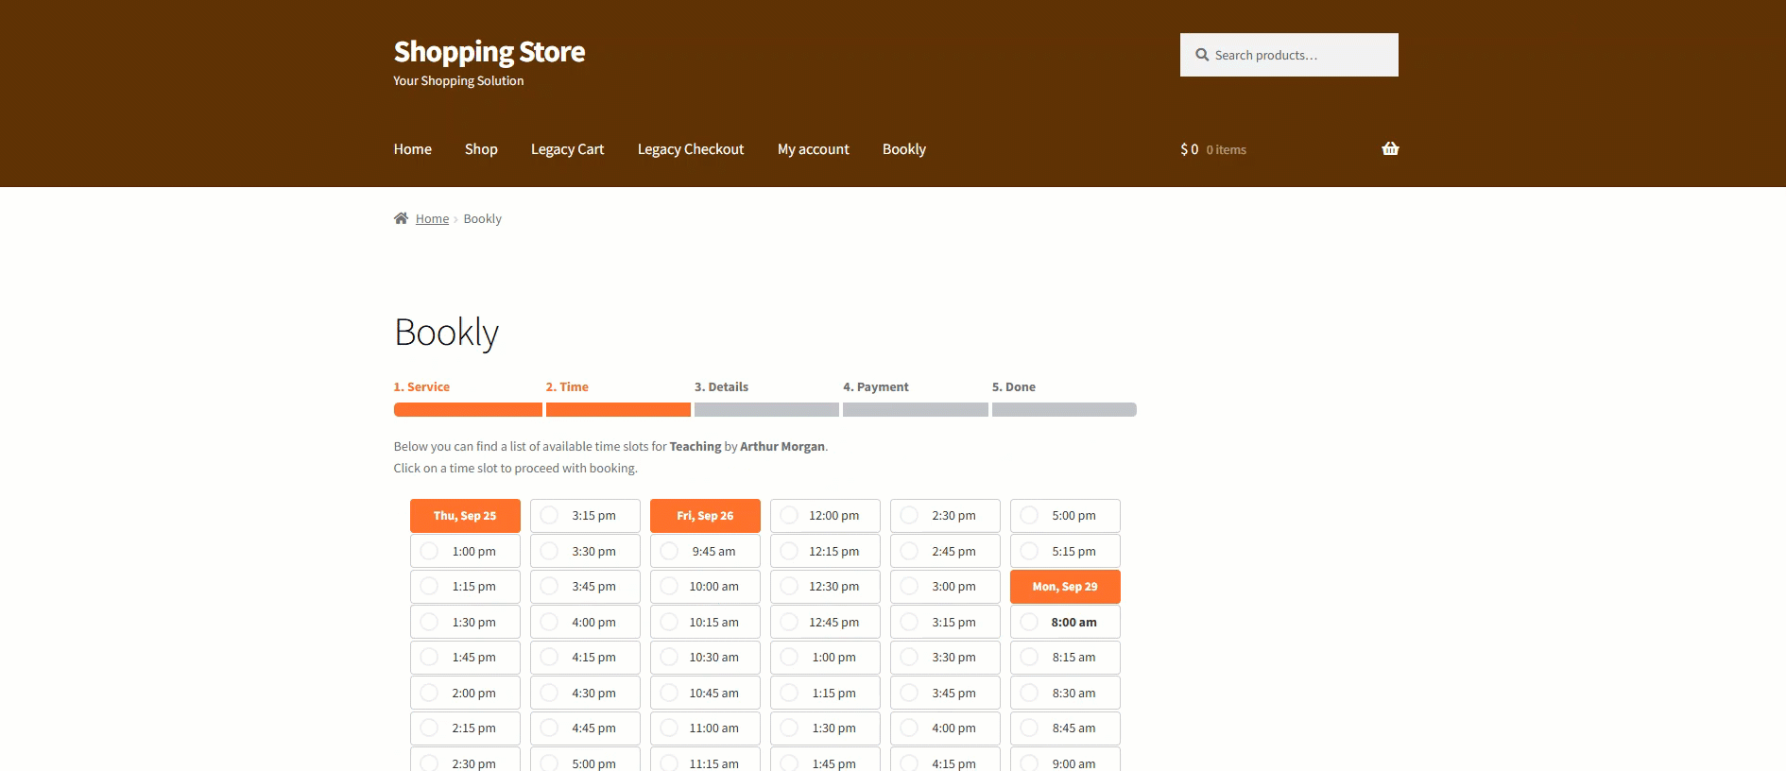Click the Thu, Sep 25 date header

pyautogui.click(x=465, y=516)
